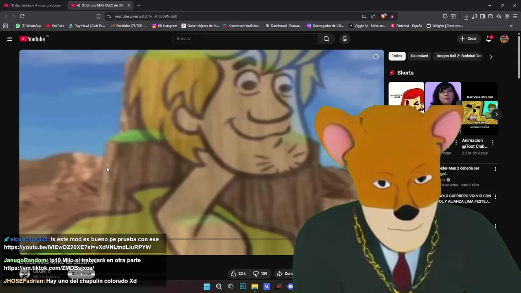Open Descargador de Vid bookmark
This screenshot has height=293, width=521.
325,26
